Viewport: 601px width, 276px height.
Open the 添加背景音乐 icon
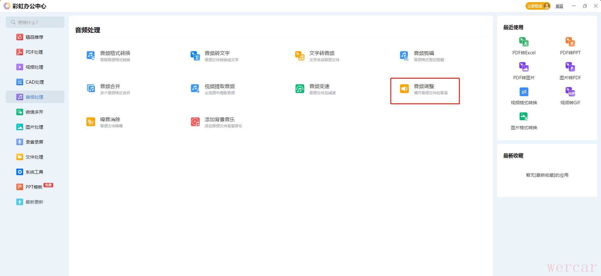coord(195,122)
